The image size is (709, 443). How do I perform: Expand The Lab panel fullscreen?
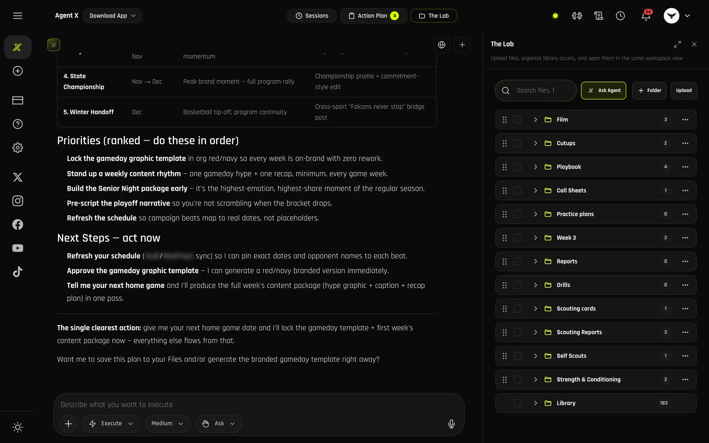click(x=677, y=44)
